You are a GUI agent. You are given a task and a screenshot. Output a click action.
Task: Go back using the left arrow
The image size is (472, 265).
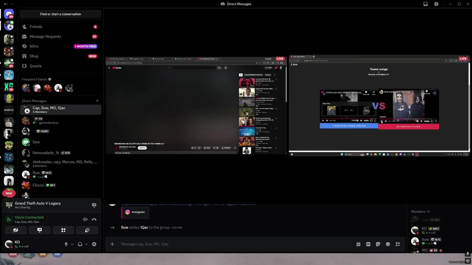click(x=6, y=4)
